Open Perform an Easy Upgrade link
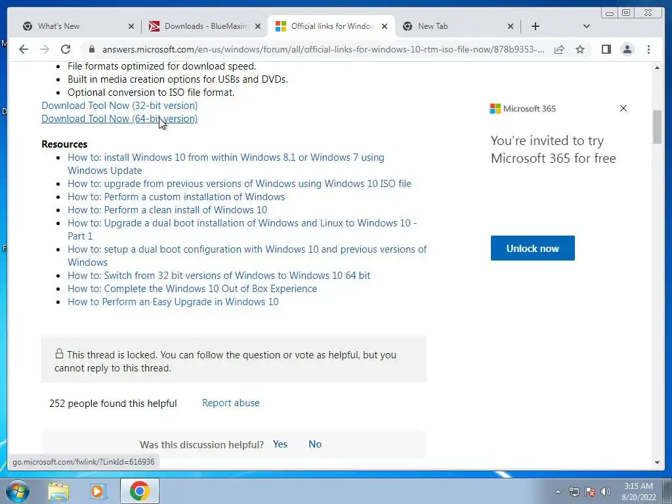 173,302
